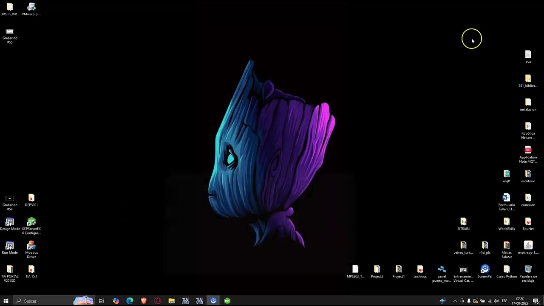Select the archivos folder
The height and width of the screenshot is (306, 544).
[x=420, y=272]
